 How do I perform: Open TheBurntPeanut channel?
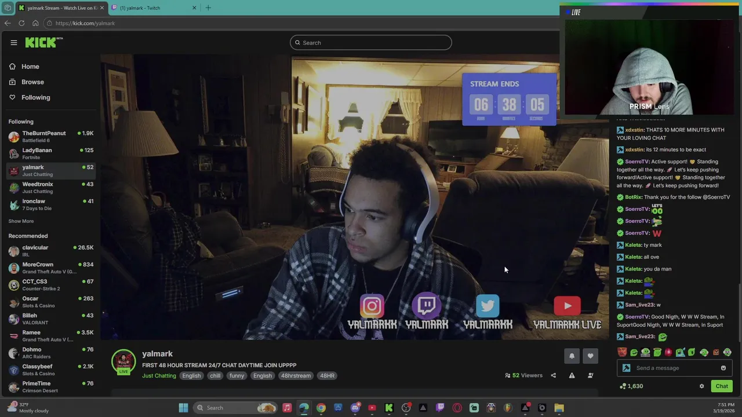[51, 137]
